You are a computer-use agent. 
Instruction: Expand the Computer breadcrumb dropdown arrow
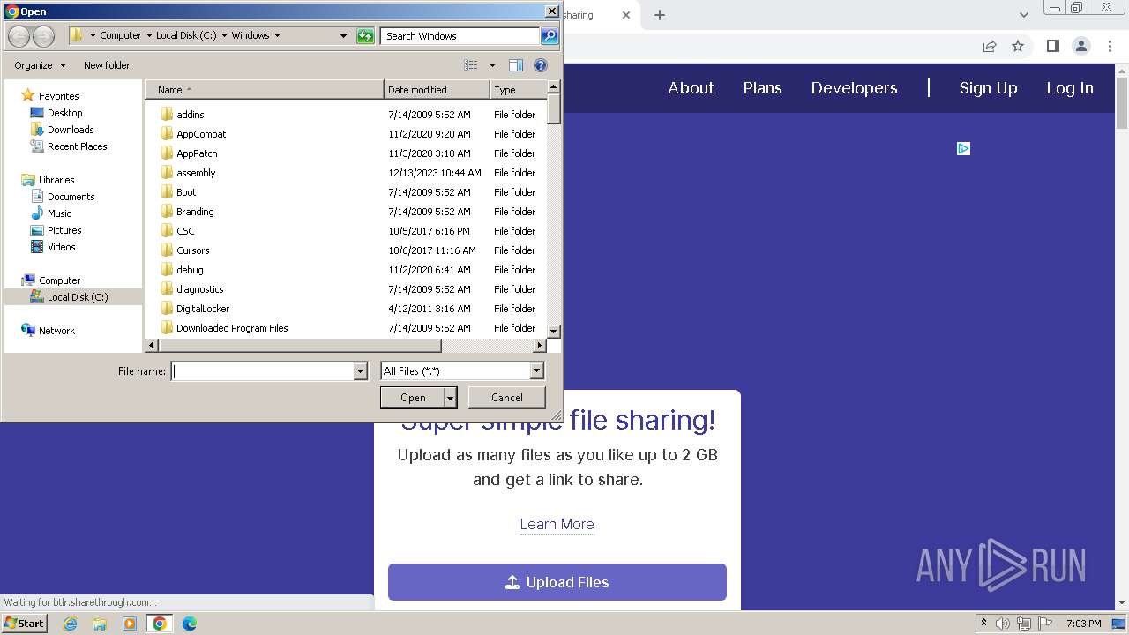click(x=148, y=36)
